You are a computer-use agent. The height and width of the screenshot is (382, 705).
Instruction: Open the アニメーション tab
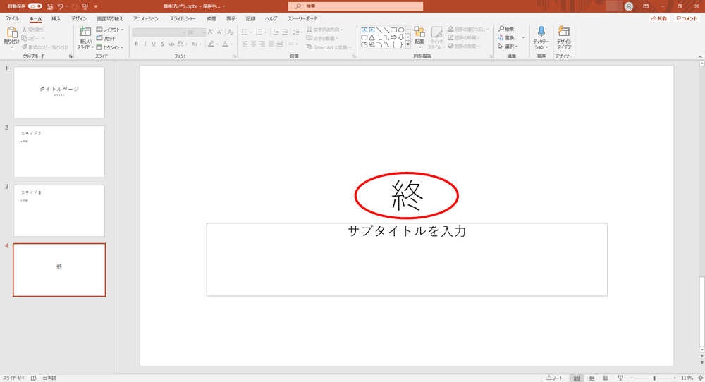click(146, 19)
